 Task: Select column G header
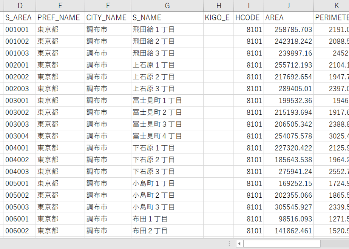167,6
